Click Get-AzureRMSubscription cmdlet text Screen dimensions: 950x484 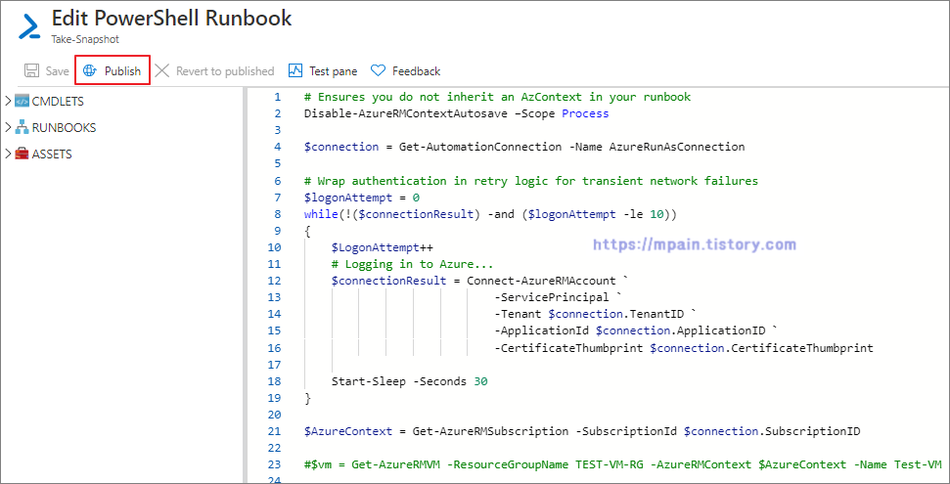[x=490, y=432]
